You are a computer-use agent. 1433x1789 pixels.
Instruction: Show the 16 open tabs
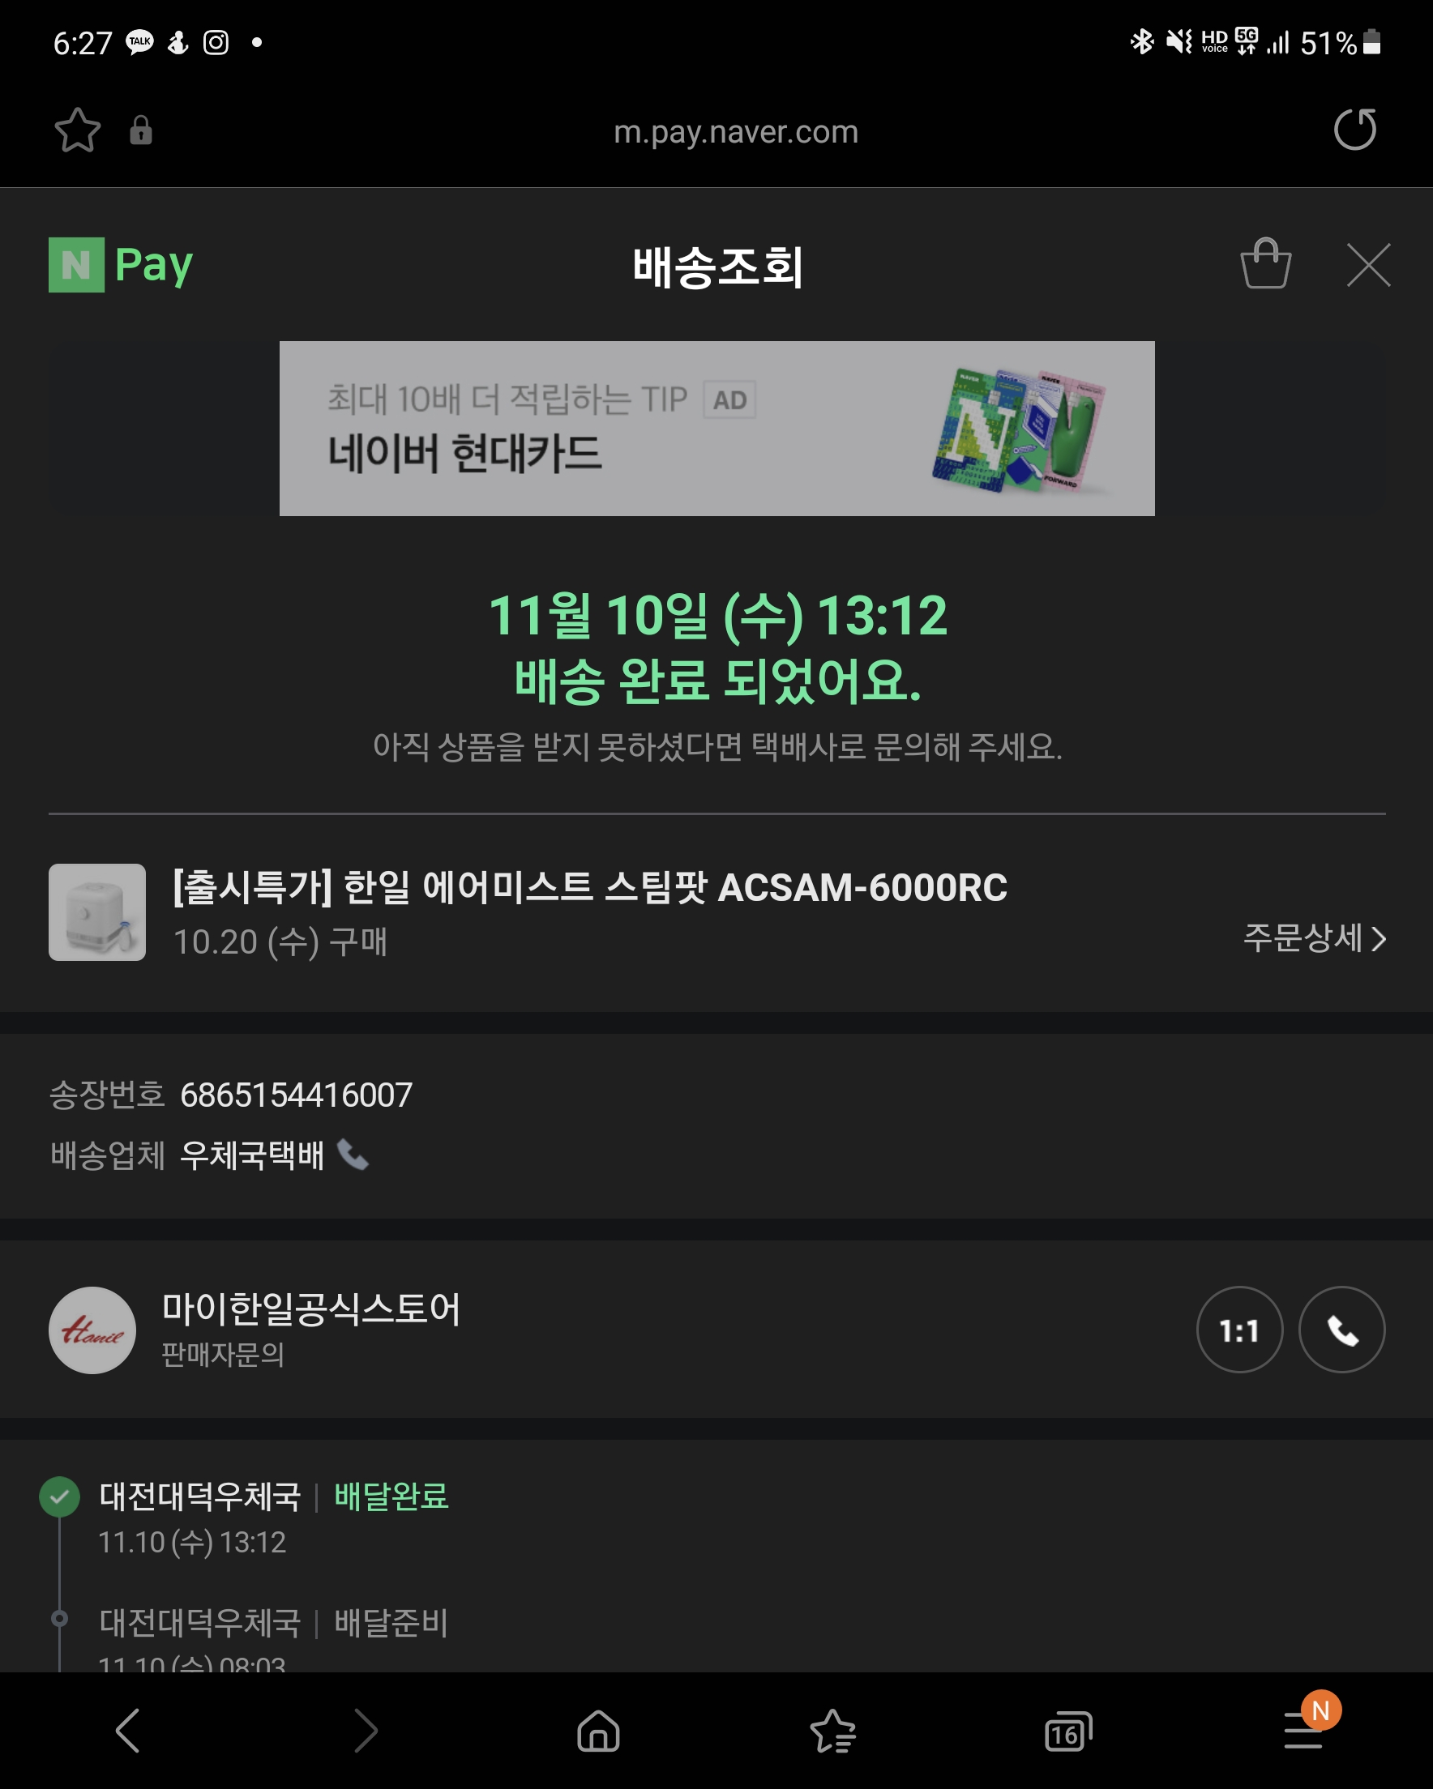pyautogui.click(x=1067, y=1731)
